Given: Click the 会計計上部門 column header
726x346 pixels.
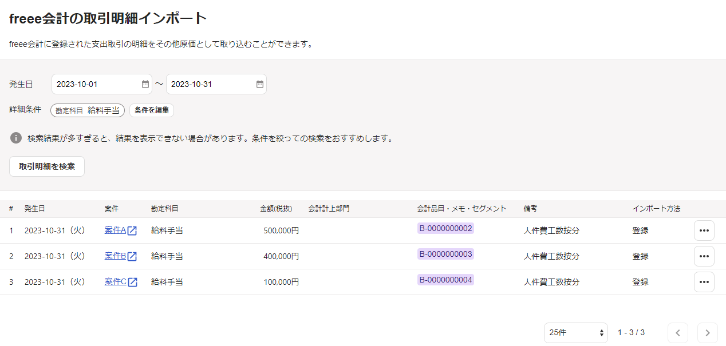Looking at the screenshot, I should tap(329, 209).
